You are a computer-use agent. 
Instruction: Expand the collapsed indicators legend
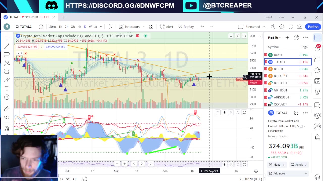tap(20, 53)
